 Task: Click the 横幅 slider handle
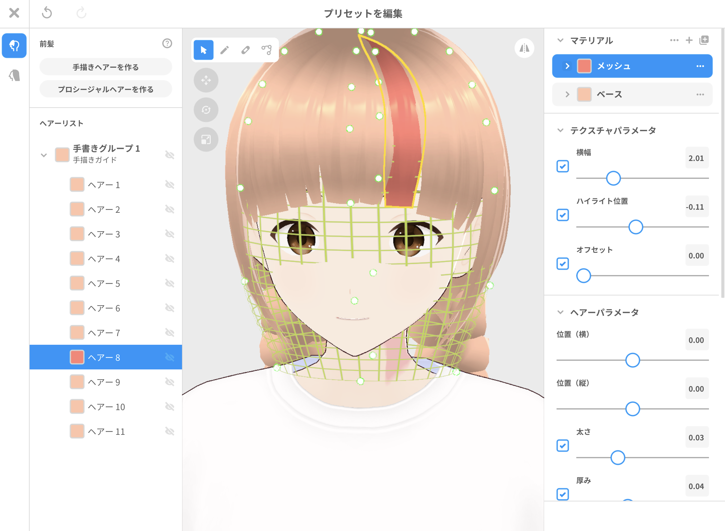(613, 178)
